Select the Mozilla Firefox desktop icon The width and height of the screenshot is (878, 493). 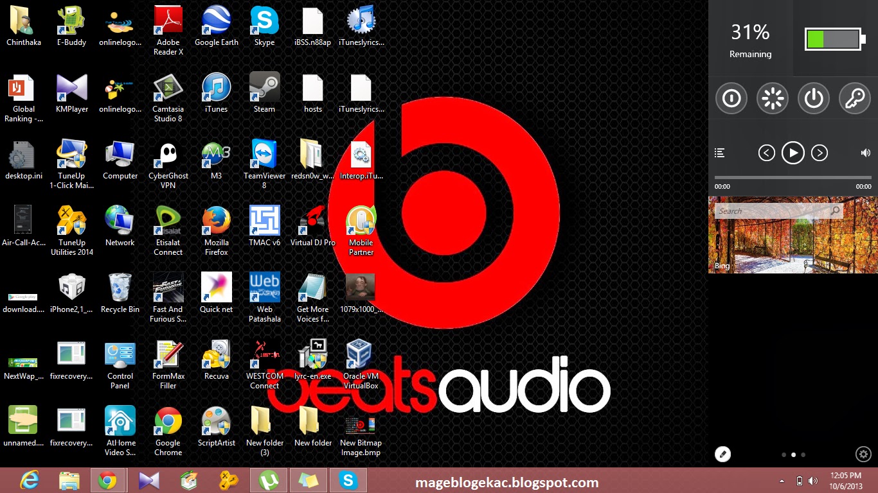217,230
